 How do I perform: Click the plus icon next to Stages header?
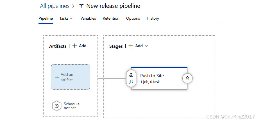131,46
